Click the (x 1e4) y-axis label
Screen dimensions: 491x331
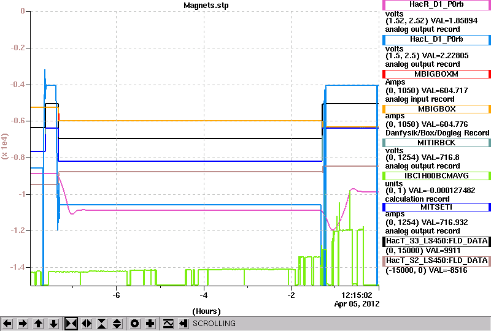[x=5, y=146]
